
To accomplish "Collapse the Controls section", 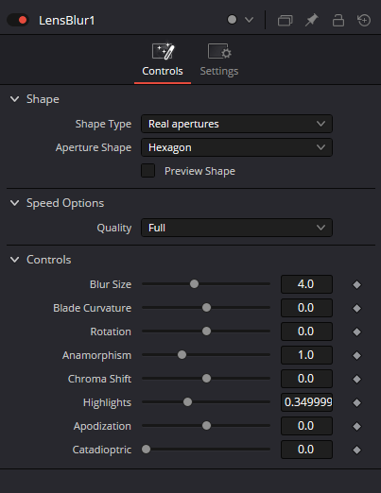I will (14, 260).
